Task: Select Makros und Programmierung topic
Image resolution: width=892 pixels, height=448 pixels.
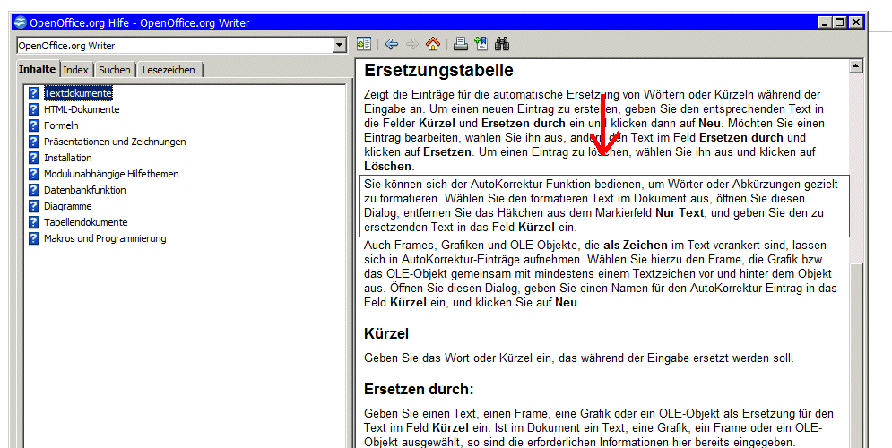Action: [105, 238]
